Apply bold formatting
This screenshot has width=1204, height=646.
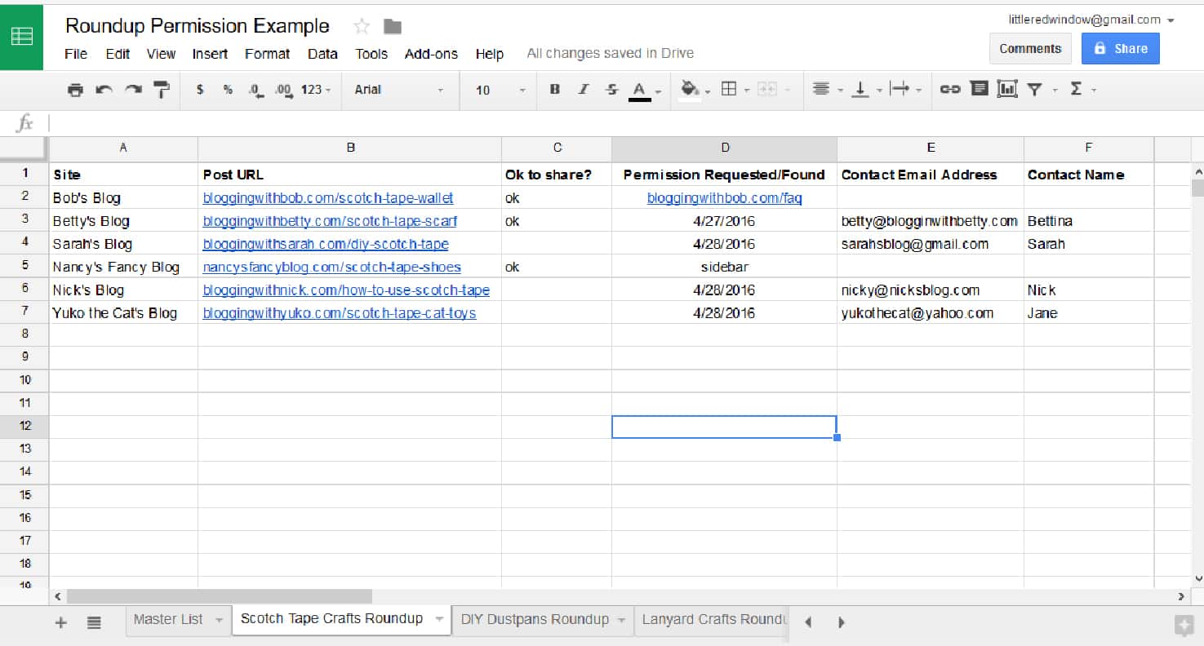[555, 90]
